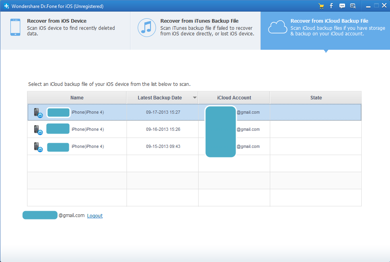
Task: Click iPhone(iPhone 4) name in 09-16 row
Action: [x=88, y=129]
